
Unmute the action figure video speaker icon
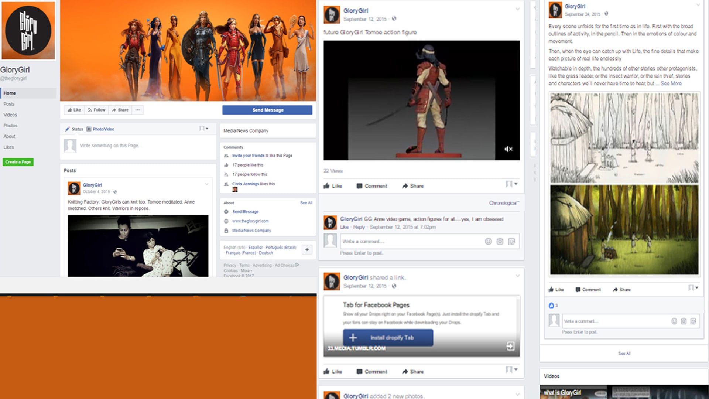pyautogui.click(x=508, y=149)
